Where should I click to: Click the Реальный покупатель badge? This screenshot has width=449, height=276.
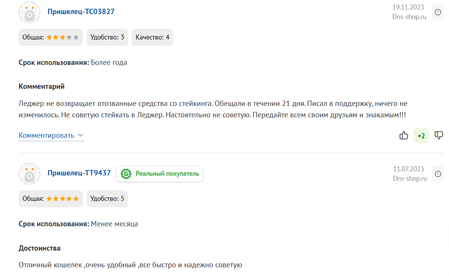coord(160,174)
